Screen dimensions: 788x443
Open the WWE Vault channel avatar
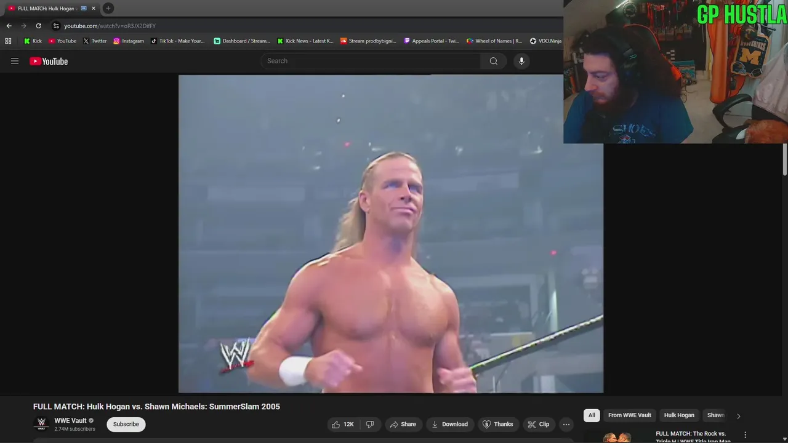[x=41, y=425]
